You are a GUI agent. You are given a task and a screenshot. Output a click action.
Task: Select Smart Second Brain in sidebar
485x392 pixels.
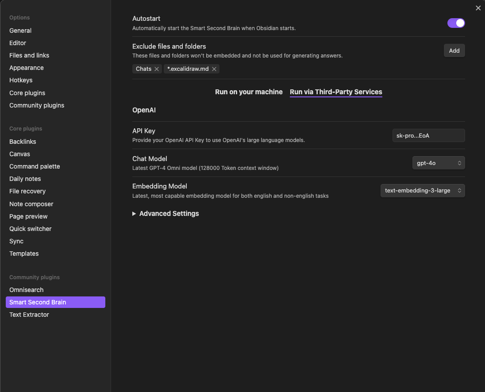tap(55, 302)
